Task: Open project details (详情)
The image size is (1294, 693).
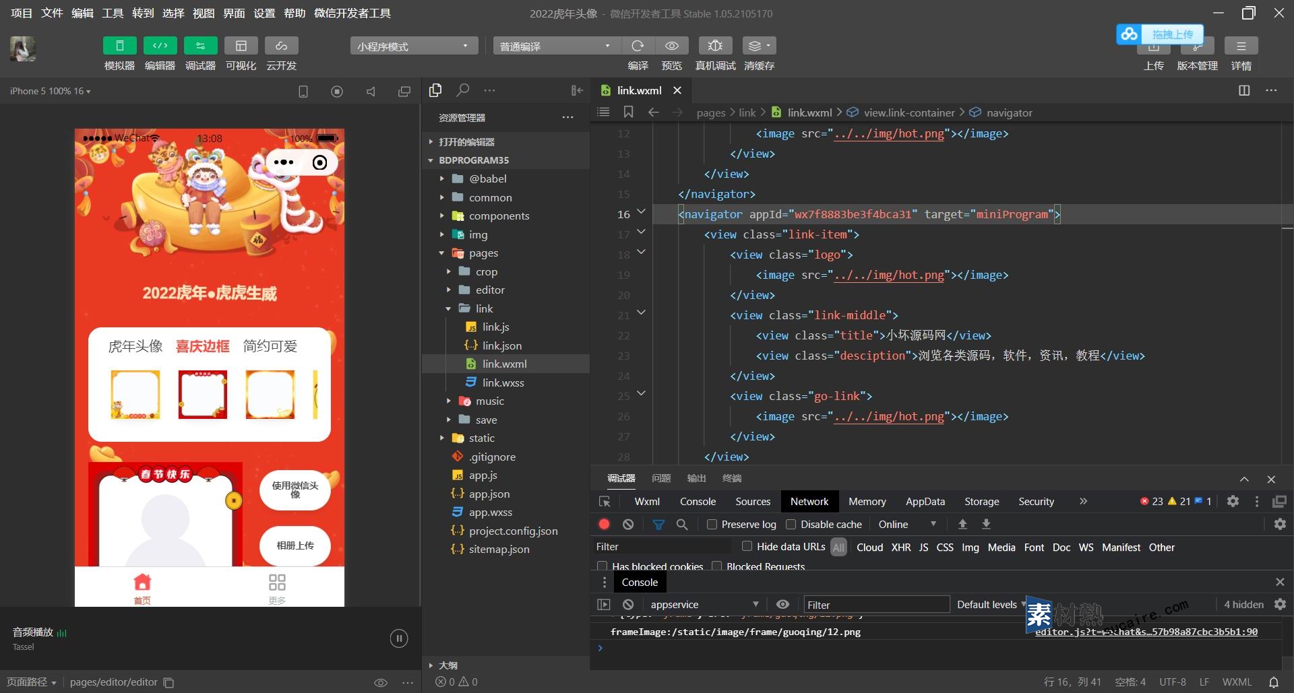Action: click(1241, 46)
